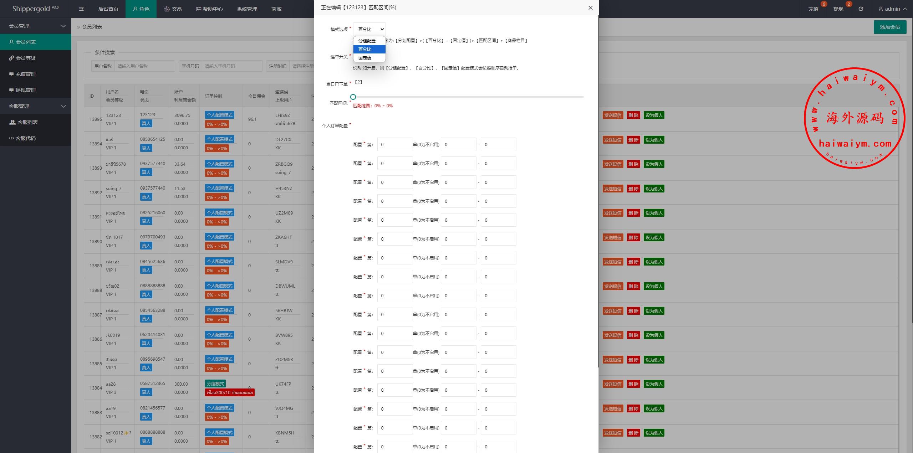Open 提现 notifications with badge 2
Image resolution: width=913 pixels, height=453 pixels.
pos(838,9)
